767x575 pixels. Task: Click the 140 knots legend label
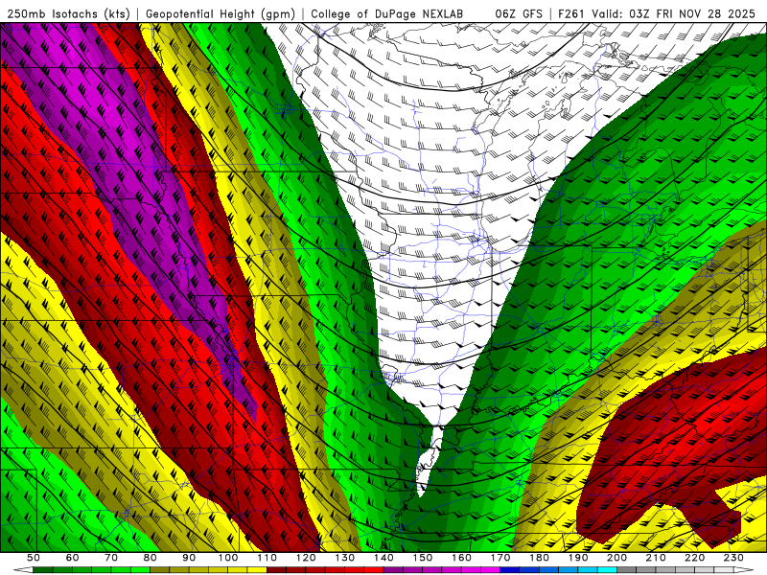[384, 558]
